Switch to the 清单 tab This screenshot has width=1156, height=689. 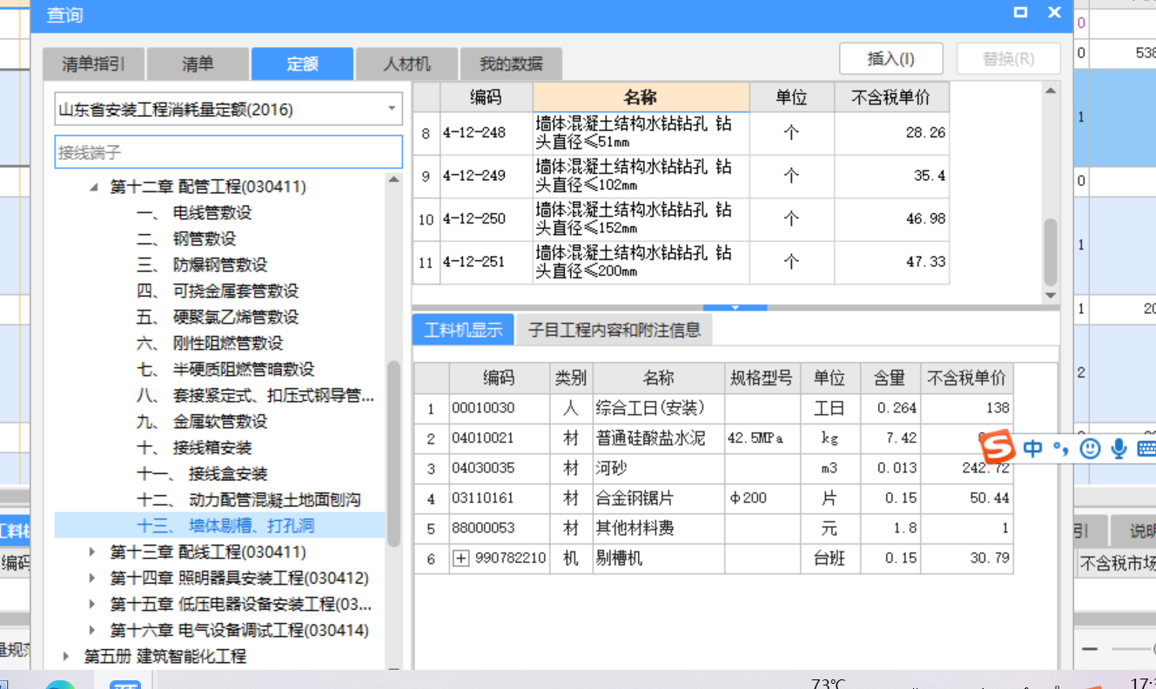(198, 64)
